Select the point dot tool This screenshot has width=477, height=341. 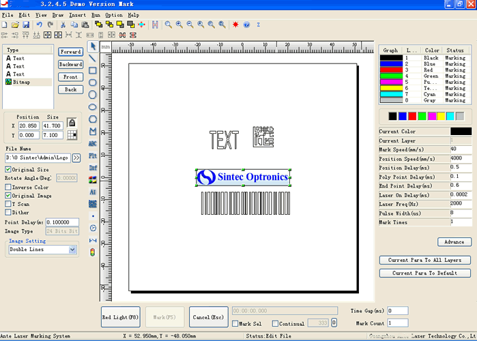click(x=93, y=216)
